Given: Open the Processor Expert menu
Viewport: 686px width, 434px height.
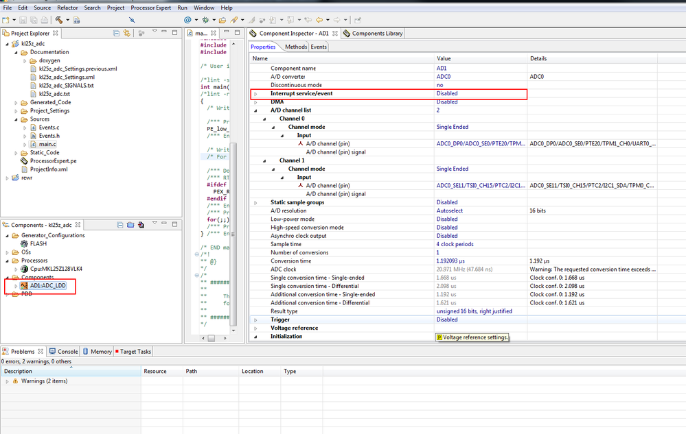Looking at the screenshot, I should pos(150,8).
